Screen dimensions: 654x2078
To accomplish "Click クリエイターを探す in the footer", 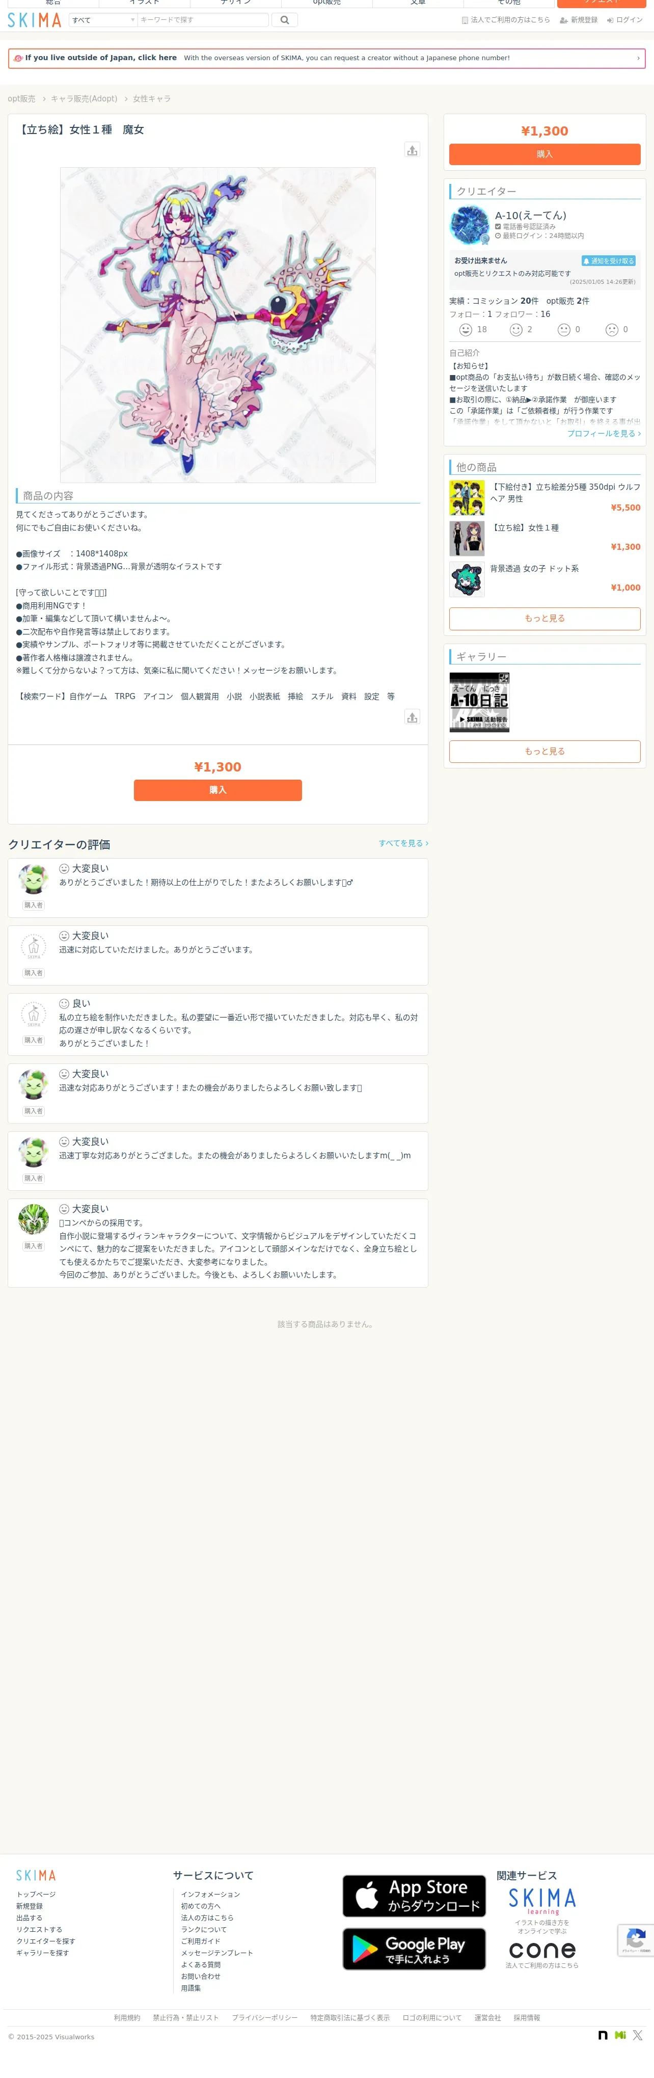I will click(45, 1941).
